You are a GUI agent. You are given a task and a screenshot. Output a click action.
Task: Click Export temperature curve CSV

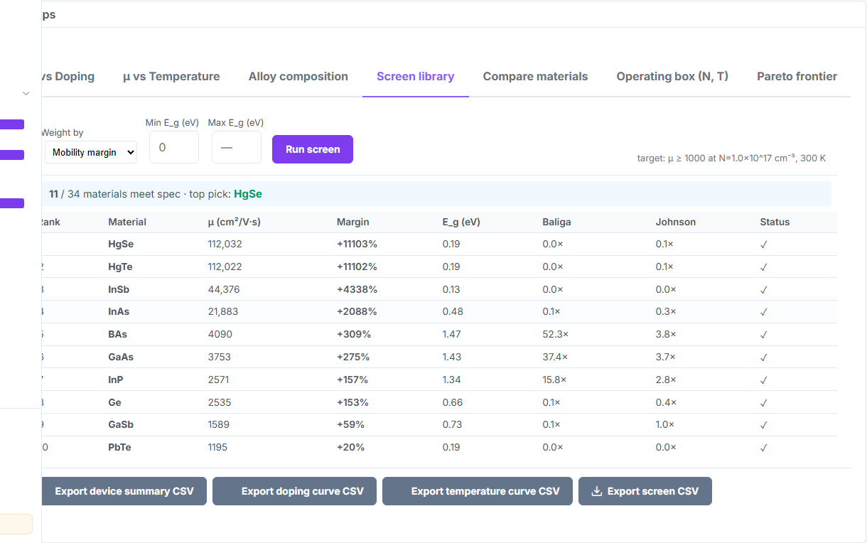pyautogui.click(x=478, y=491)
